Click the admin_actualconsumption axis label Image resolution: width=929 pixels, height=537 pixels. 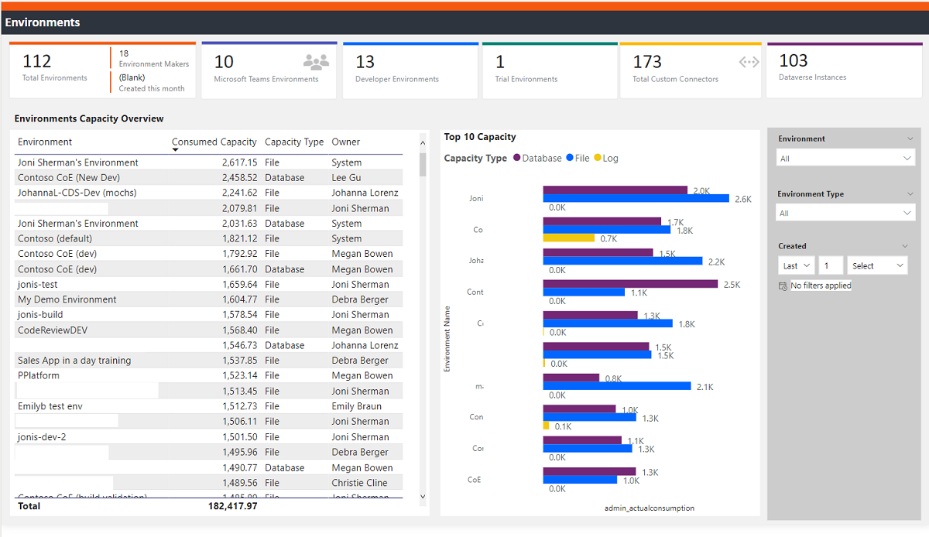pos(650,508)
